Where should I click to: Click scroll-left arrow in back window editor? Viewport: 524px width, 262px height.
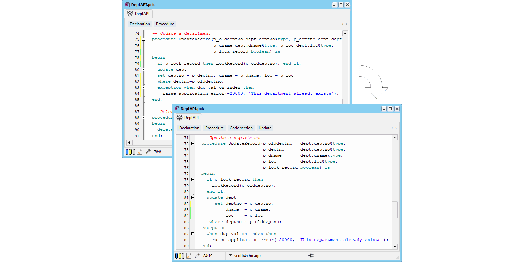tap(129, 142)
